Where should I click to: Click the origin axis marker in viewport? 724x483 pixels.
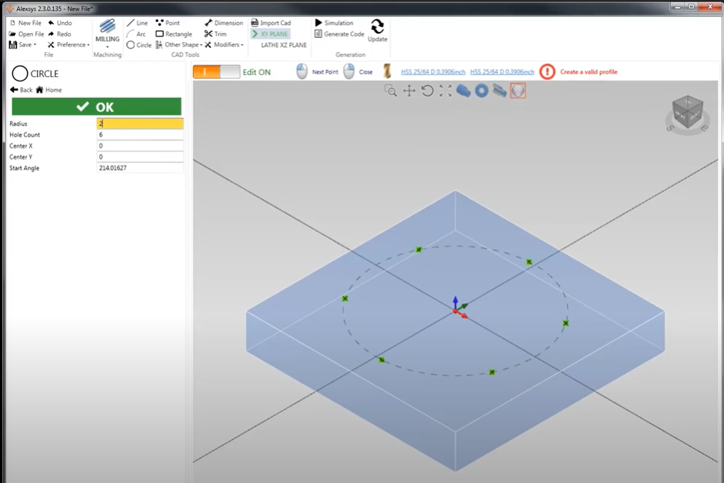point(459,308)
